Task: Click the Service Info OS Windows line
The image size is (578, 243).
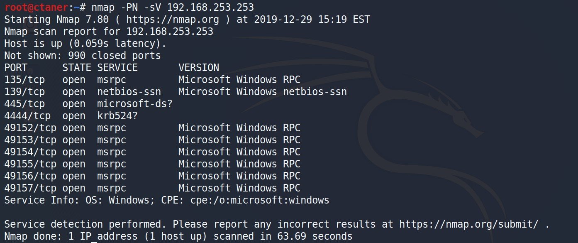Action: coord(167,200)
